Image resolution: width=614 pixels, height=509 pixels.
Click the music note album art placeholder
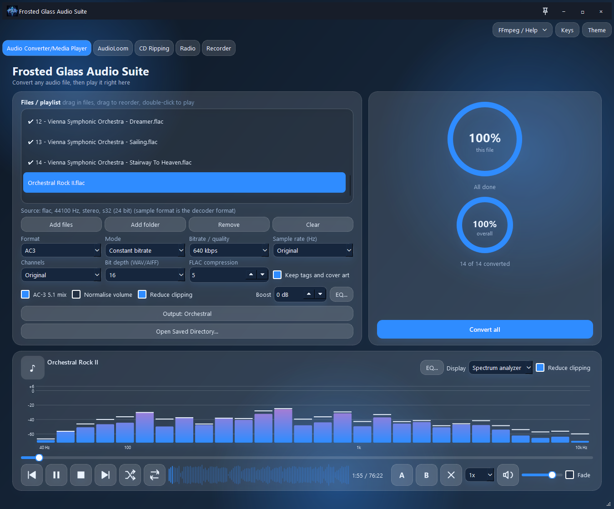(33, 368)
